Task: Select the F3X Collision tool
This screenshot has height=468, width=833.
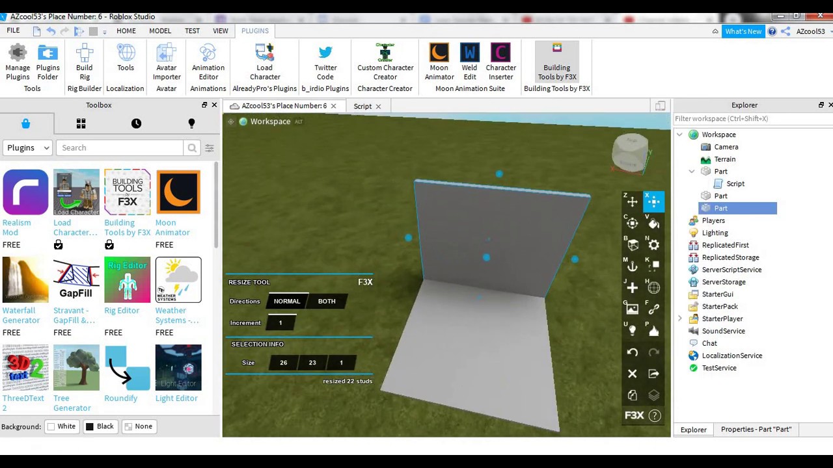Action: pos(654,266)
